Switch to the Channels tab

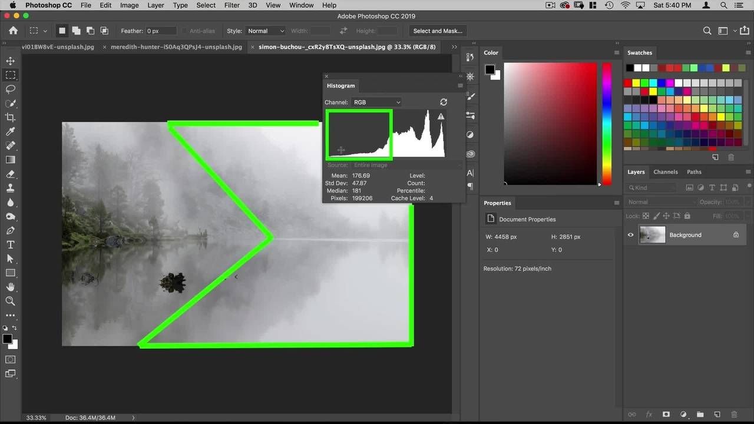(666, 172)
